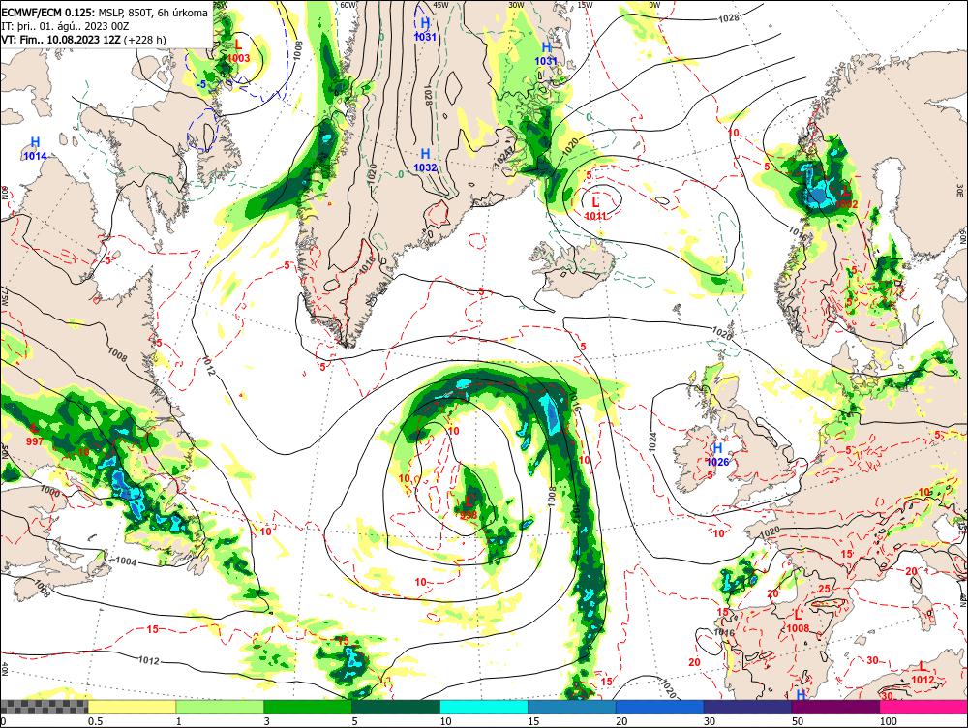The width and height of the screenshot is (968, 728).
Task: Click the 1024 isobar label west of Ireland
Action: [652, 441]
